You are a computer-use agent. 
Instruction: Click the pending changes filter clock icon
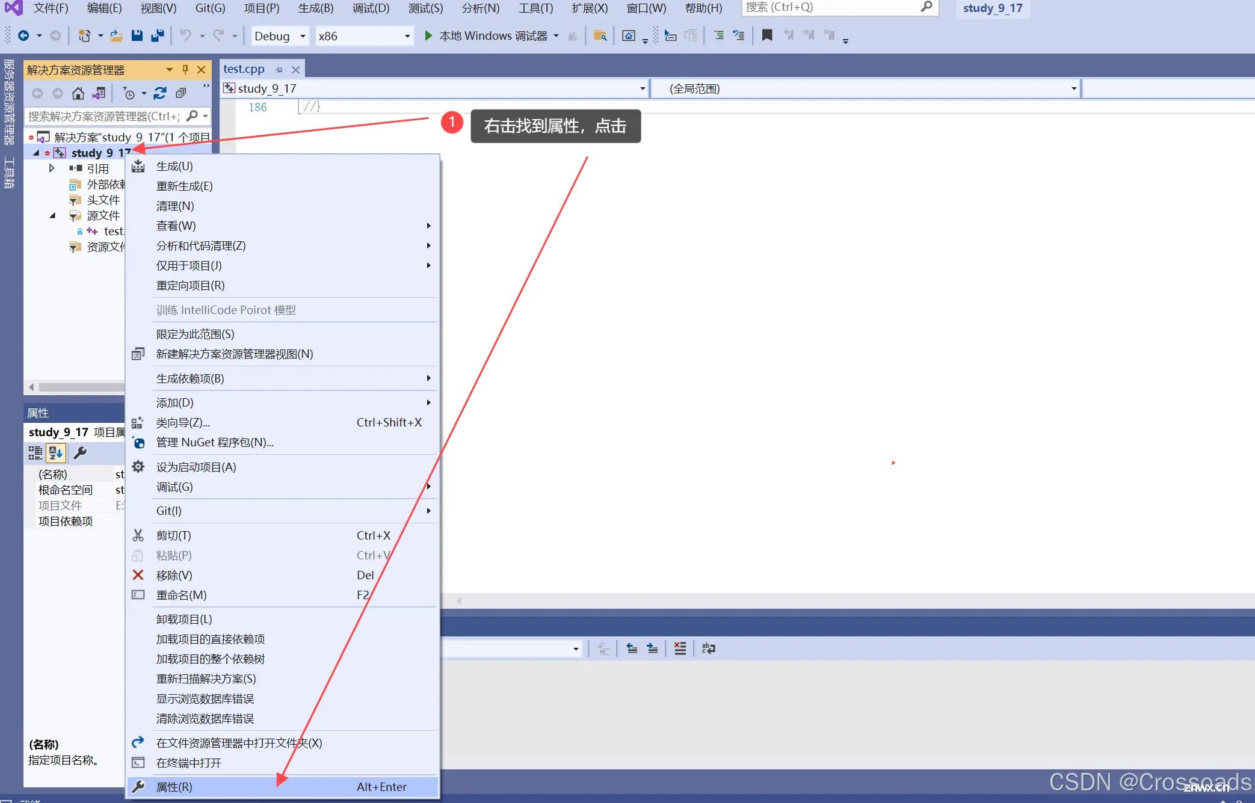(x=129, y=93)
